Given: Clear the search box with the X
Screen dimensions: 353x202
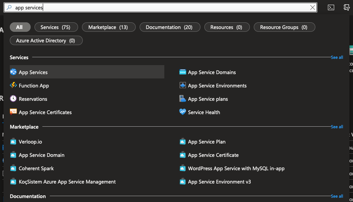Looking at the screenshot, I should click(313, 7).
